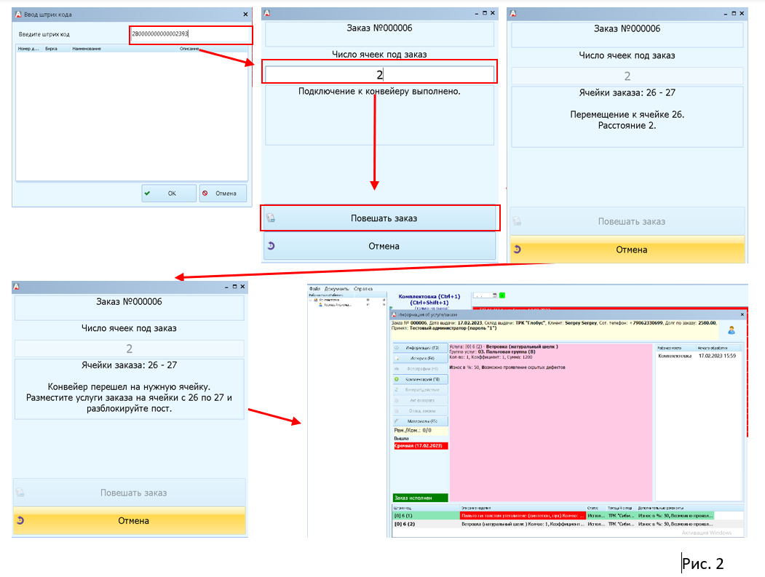
Task: Click the info icon on 'Информация (F3)'
Action: [x=397, y=348]
